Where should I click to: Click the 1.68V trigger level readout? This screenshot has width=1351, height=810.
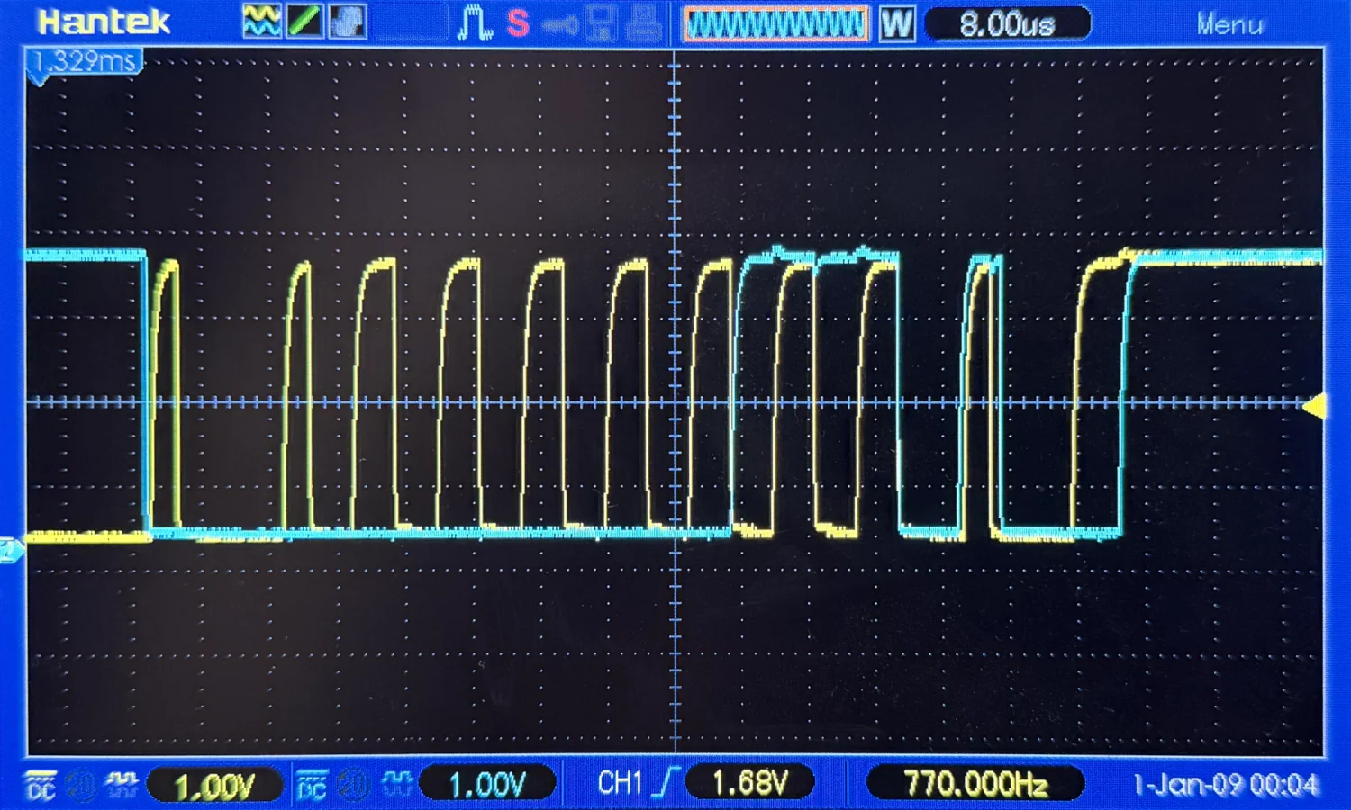point(751,781)
